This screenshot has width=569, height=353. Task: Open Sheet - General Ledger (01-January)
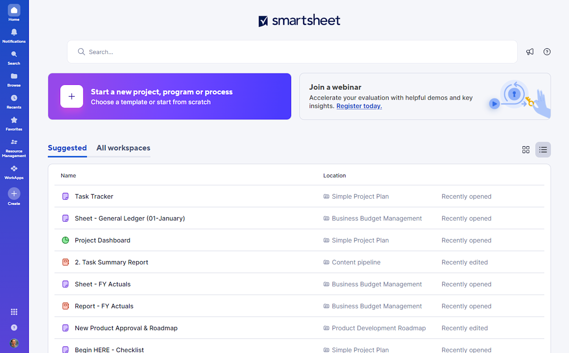[x=130, y=218]
